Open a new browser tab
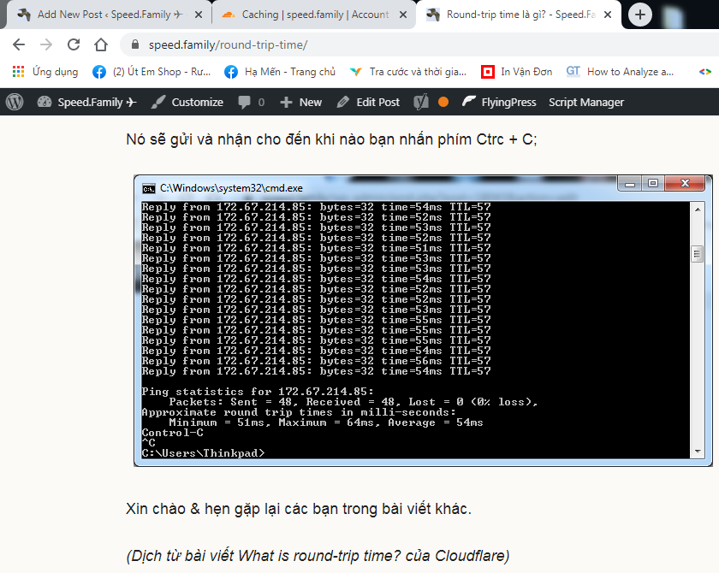This screenshot has width=719, height=573. point(641,15)
